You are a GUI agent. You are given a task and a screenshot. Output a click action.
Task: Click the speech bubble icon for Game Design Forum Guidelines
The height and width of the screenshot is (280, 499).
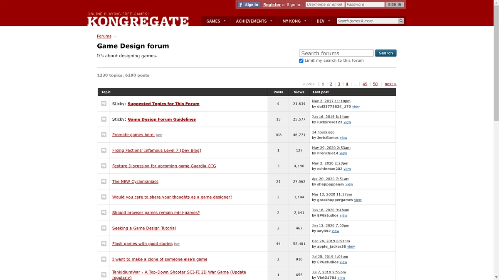tap(104, 119)
